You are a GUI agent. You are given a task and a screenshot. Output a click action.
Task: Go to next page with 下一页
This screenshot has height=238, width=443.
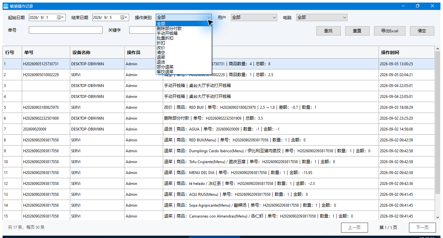coord(422,227)
